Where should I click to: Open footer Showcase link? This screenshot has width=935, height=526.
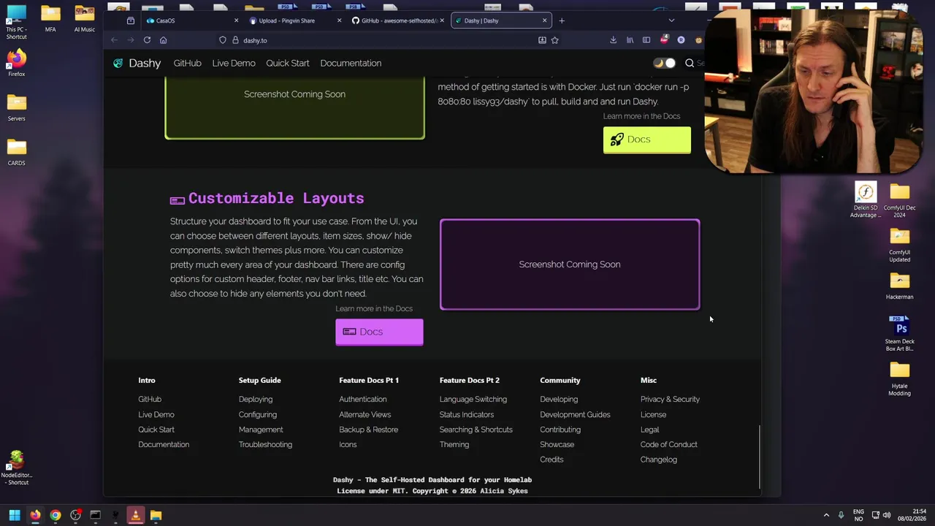tap(557, 444)
